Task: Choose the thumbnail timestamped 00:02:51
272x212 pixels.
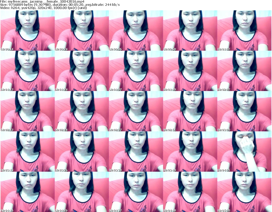Action: 190,111
